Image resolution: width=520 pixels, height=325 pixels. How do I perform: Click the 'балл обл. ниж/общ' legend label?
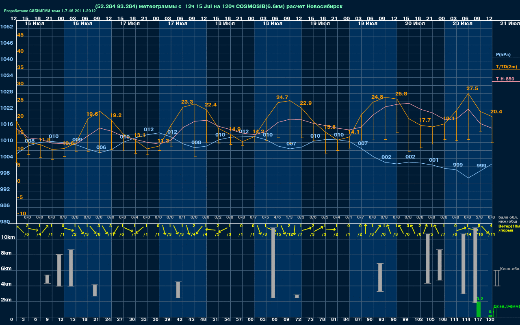508,219
